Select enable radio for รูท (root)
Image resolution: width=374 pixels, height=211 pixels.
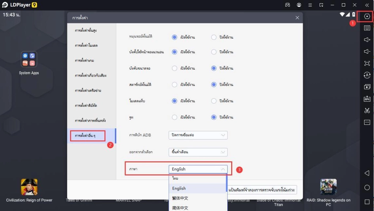[175, 117]
